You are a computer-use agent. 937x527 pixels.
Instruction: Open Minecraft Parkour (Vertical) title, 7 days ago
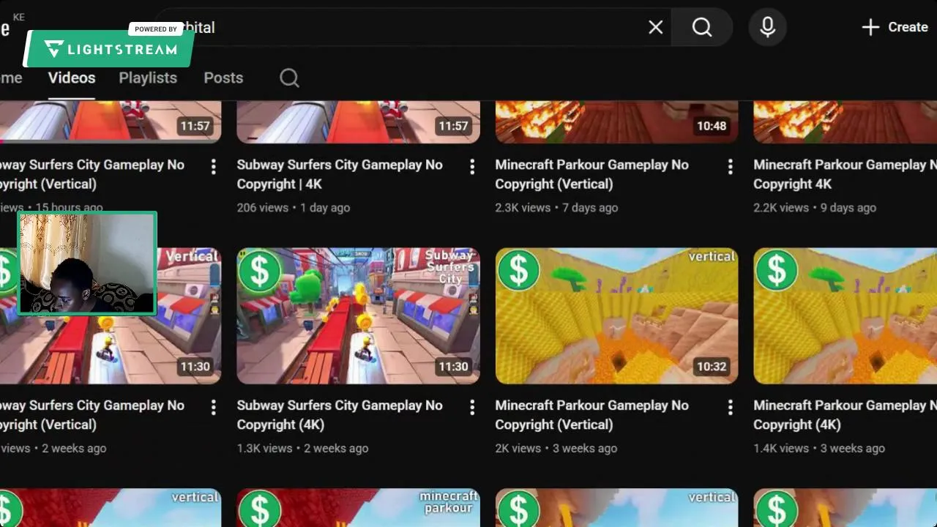tap(591, 174)
